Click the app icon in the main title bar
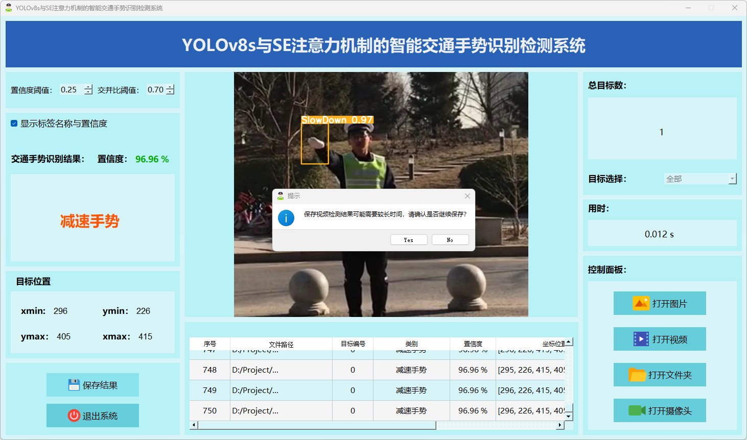747x440 pixels. [8, 8]
